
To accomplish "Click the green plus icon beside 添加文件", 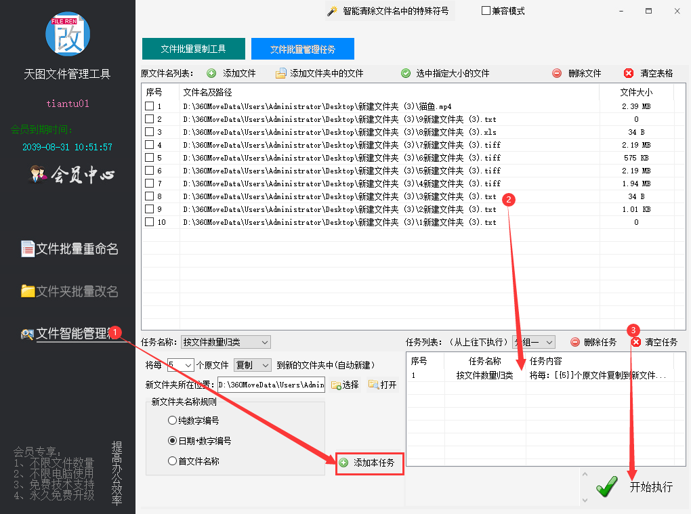I will point(211,73).
